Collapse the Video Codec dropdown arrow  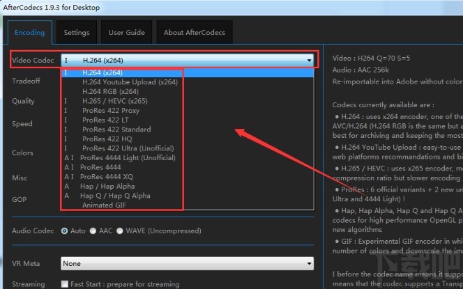click(309, 60)
